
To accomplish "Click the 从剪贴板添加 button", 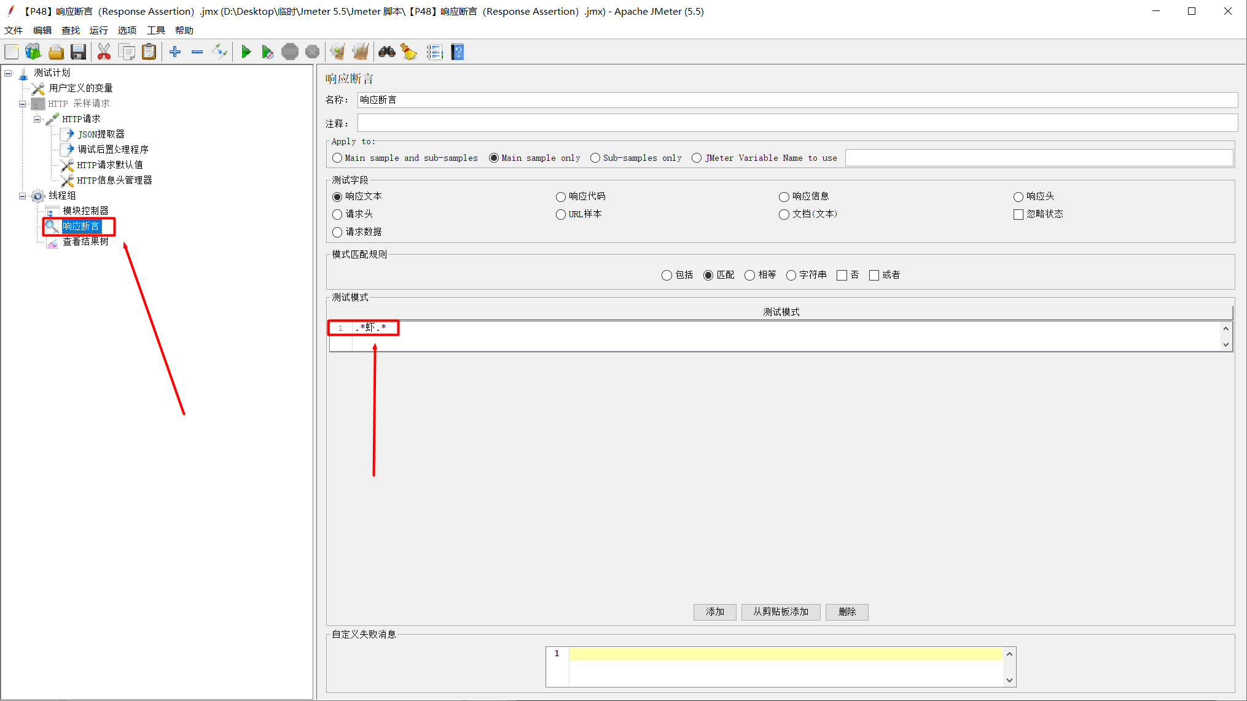I will [x=780, y=611].
